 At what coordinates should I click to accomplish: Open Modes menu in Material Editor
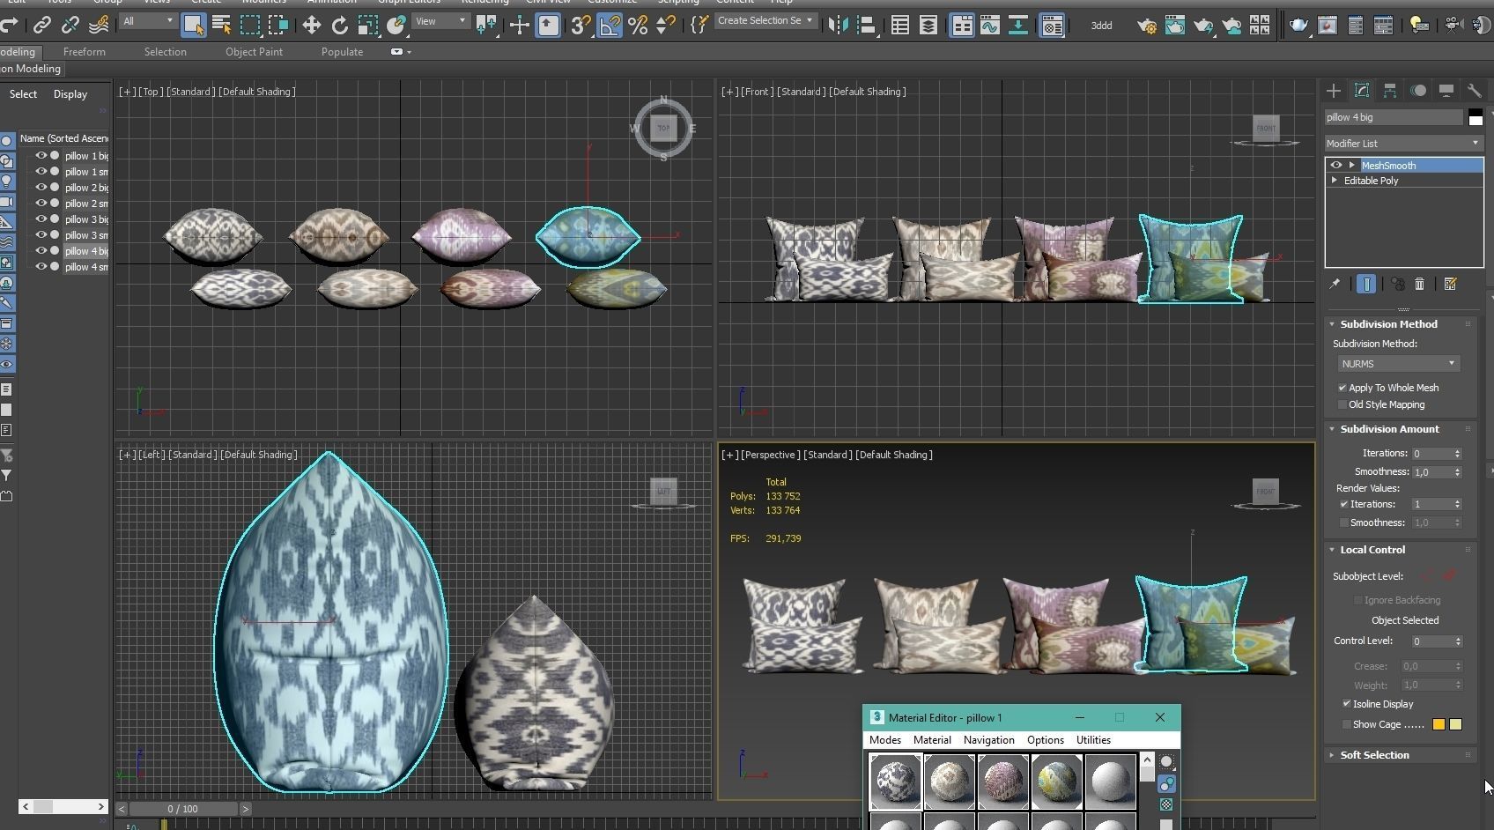click(885, 740)
